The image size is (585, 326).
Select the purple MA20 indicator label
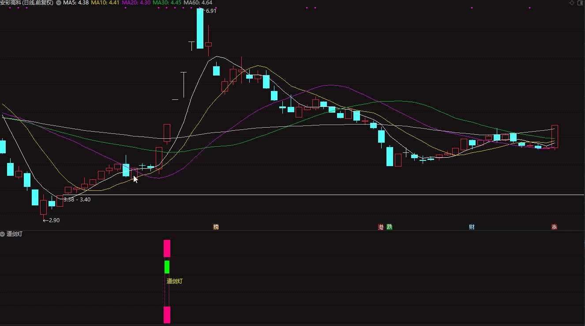[136, 3]
